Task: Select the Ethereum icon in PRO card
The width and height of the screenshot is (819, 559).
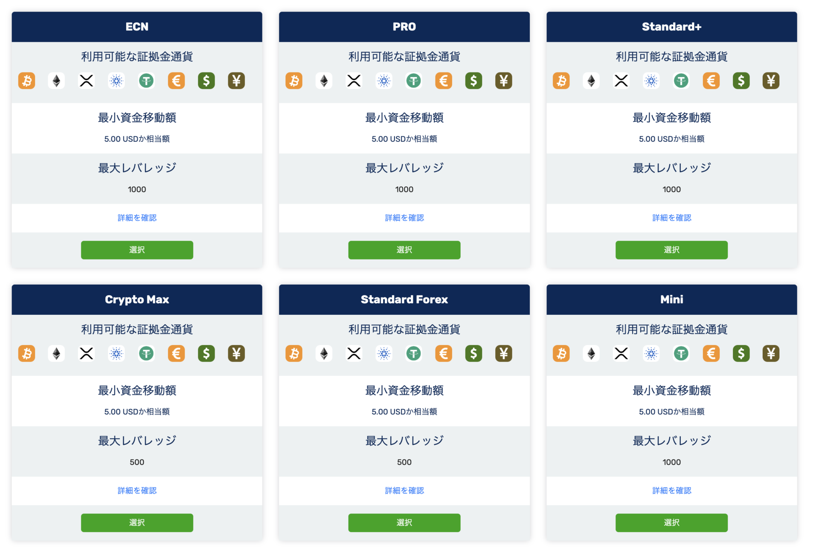Action: 324,81
